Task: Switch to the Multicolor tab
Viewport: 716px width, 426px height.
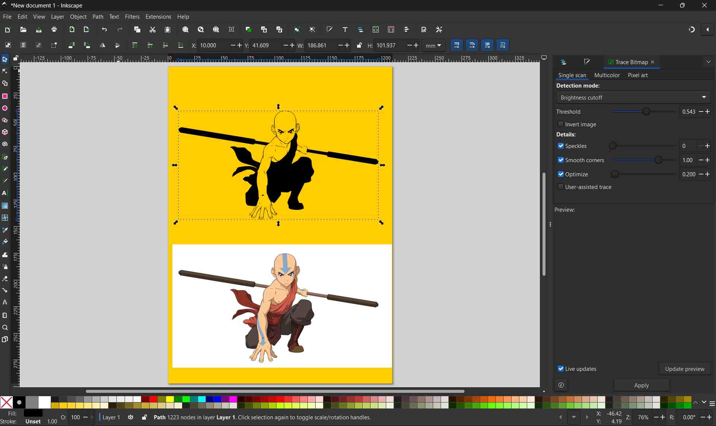Action: [x=607, y=75]
